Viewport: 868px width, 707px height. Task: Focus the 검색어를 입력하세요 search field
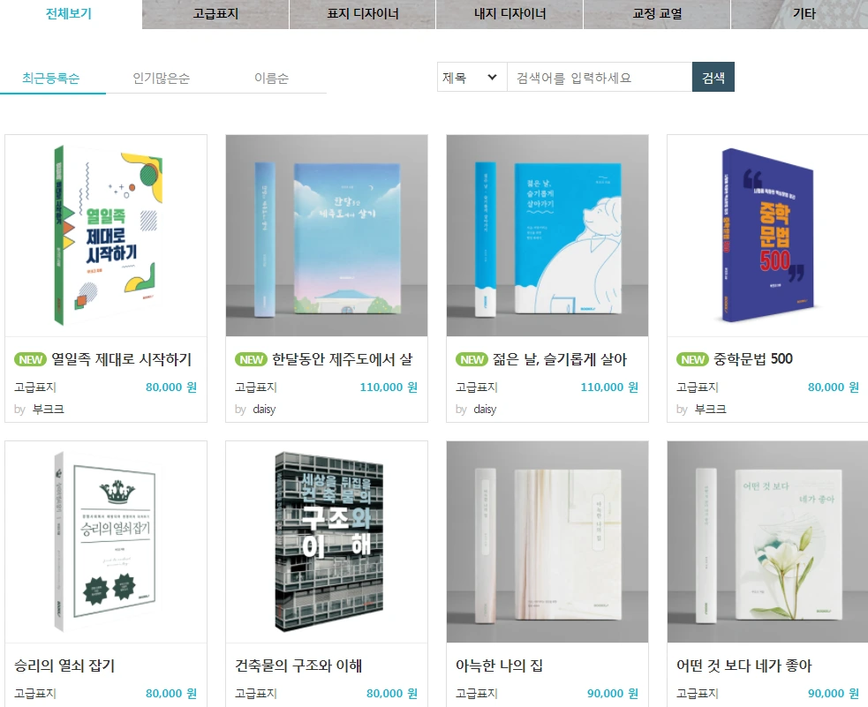coord(600,77)
